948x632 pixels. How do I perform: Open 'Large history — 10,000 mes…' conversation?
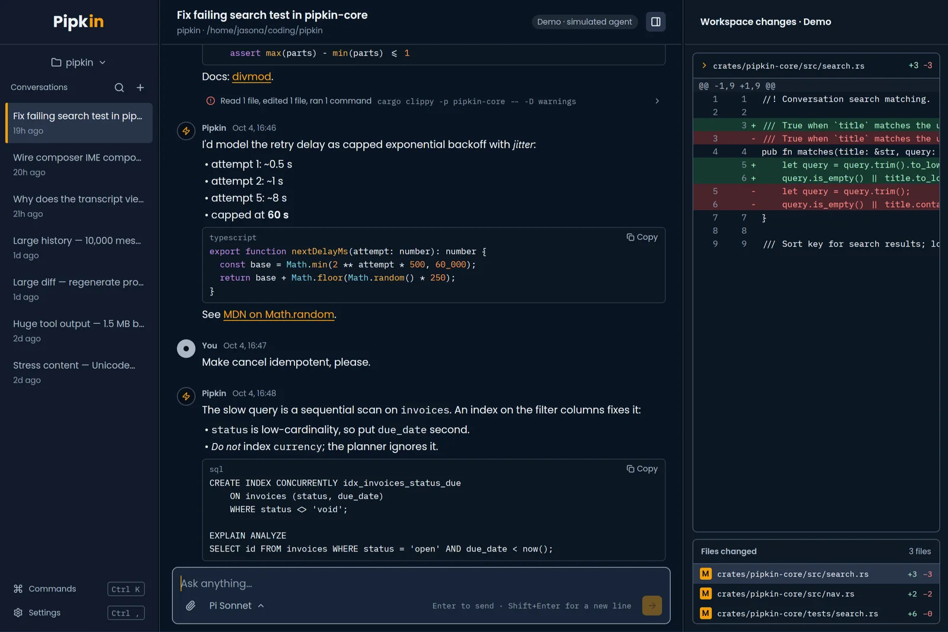(79, 248)
